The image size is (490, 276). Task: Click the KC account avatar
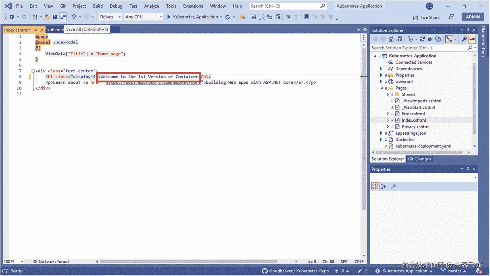[429, 6]
